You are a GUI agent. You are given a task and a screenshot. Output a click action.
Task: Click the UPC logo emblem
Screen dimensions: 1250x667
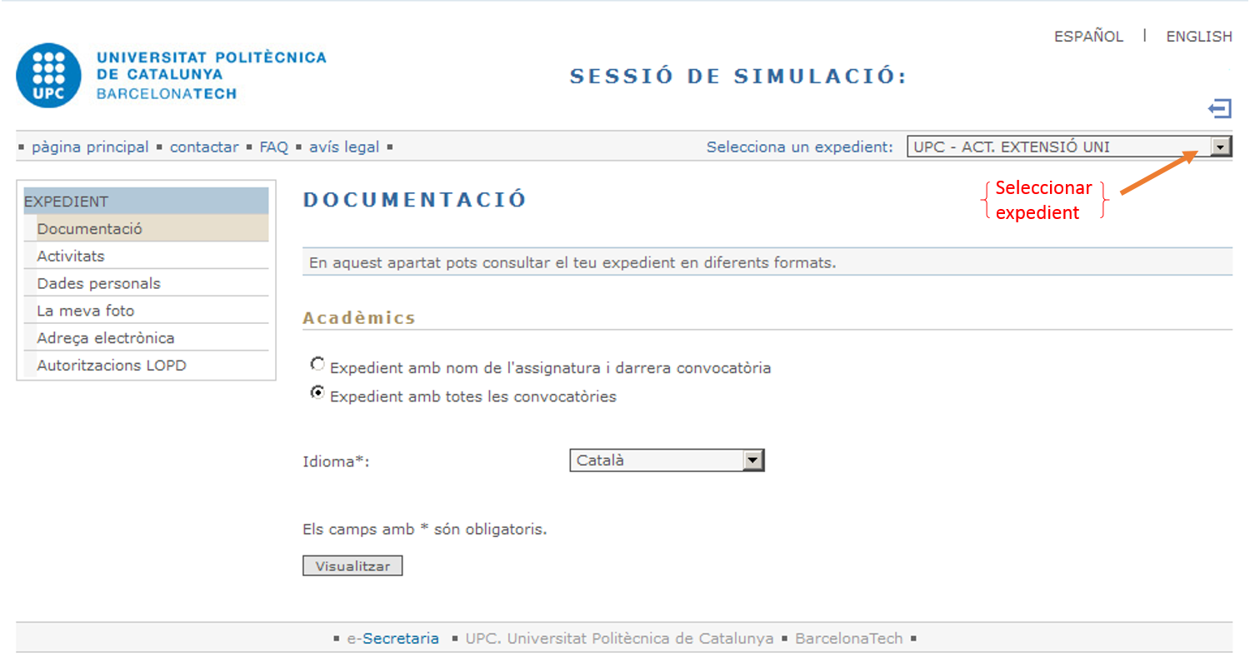(x=48, y=75)
